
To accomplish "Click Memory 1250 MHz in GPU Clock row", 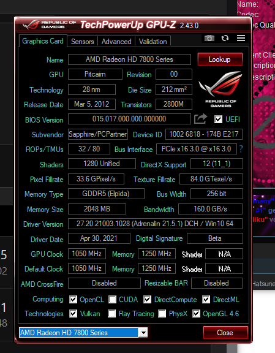I will (157, 254).
